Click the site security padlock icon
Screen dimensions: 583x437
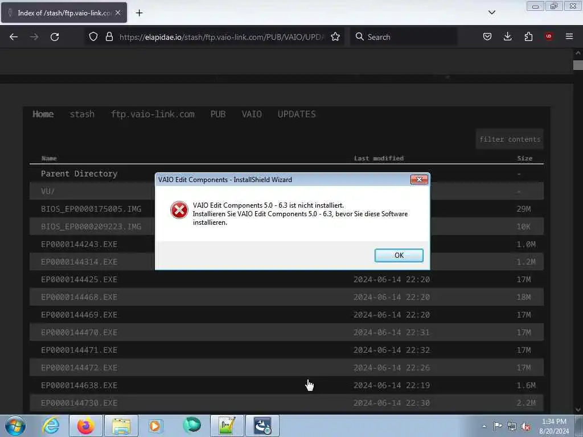(x=109, y=36)
